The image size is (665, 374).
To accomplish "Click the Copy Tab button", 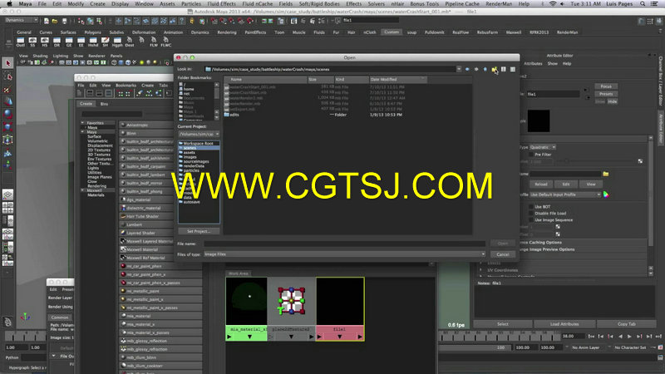I will (627, 324).
